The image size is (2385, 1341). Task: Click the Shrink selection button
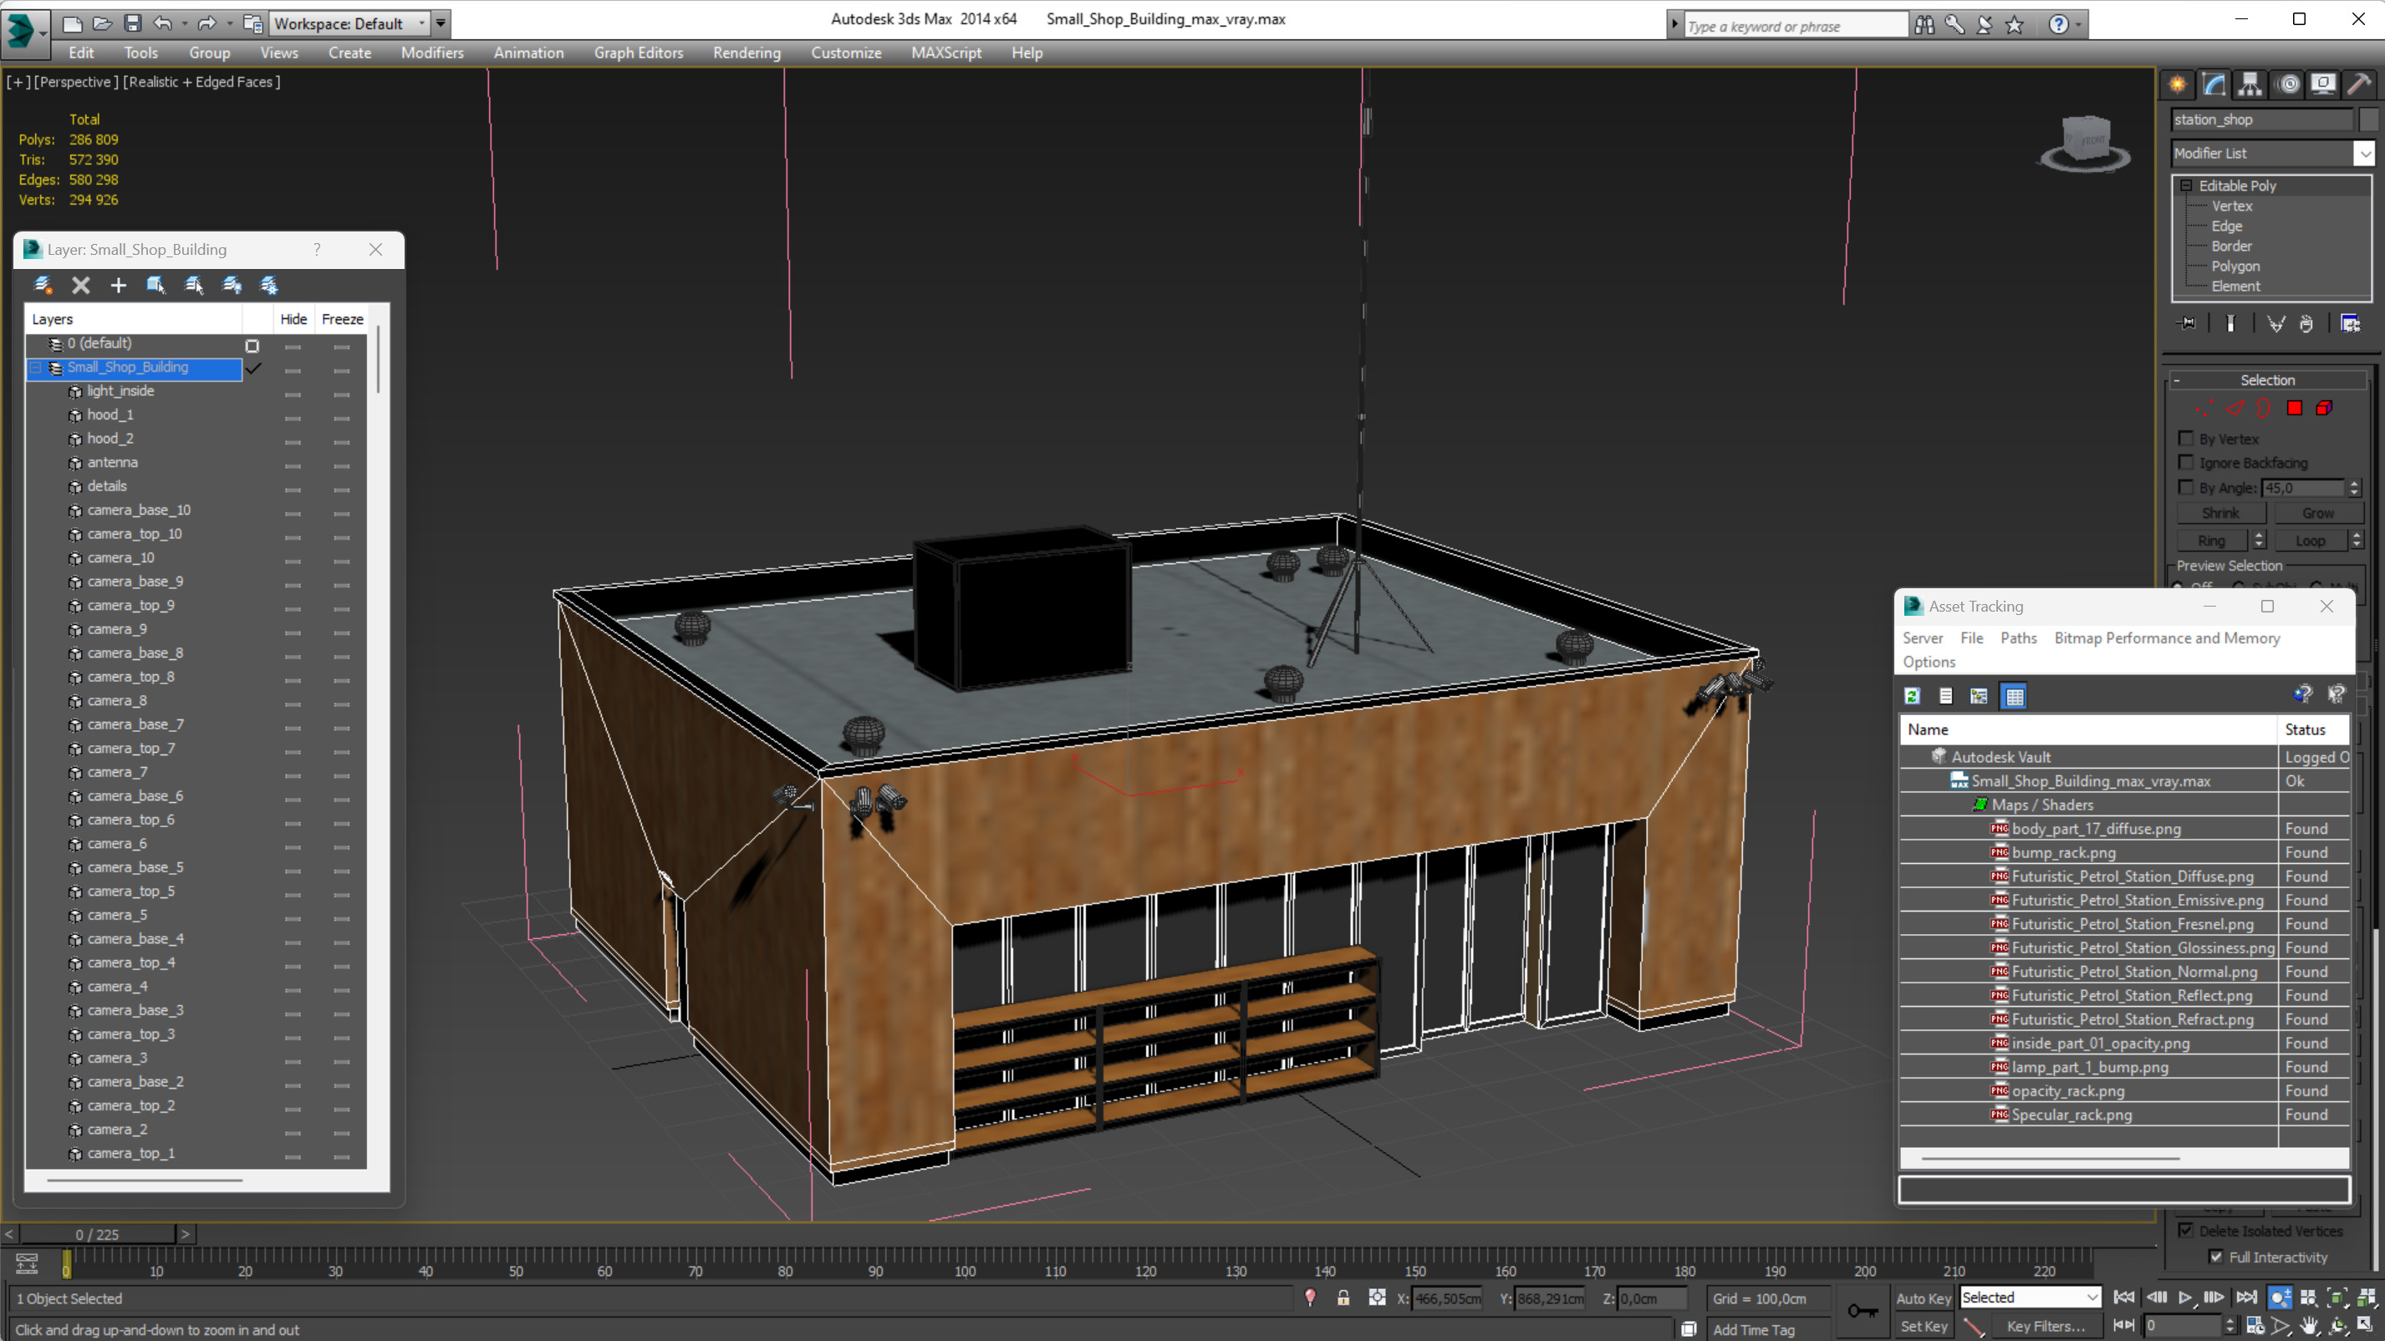2219,512
